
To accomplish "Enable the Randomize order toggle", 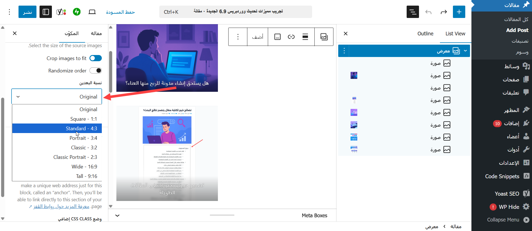I will tap(96, 70).
